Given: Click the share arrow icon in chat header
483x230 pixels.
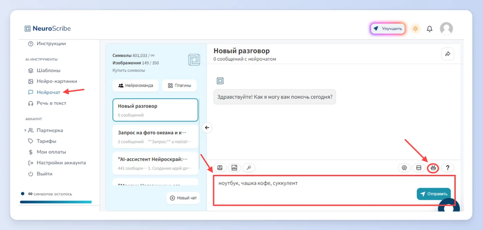Looking at the screenshot, I should pos(448,54).
